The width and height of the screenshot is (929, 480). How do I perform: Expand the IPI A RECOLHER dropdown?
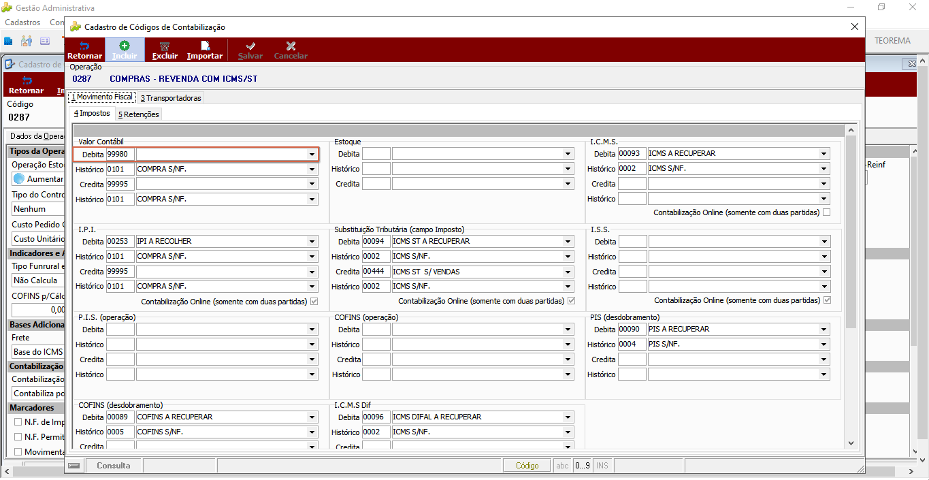(x=312, y=242)
